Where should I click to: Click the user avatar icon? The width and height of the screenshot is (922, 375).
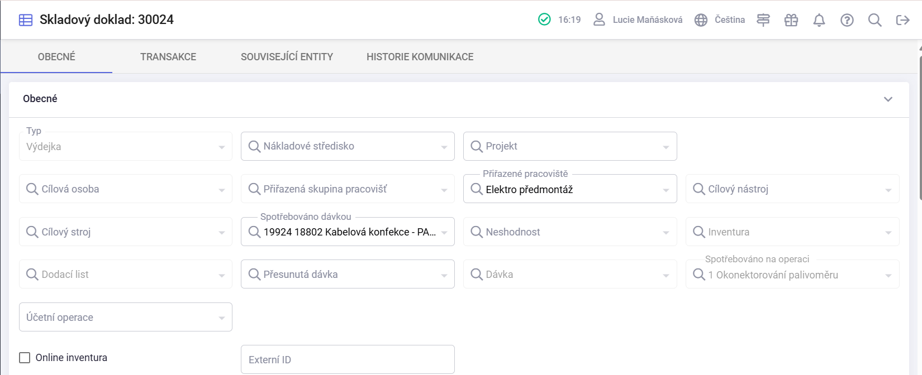[599, 20]
